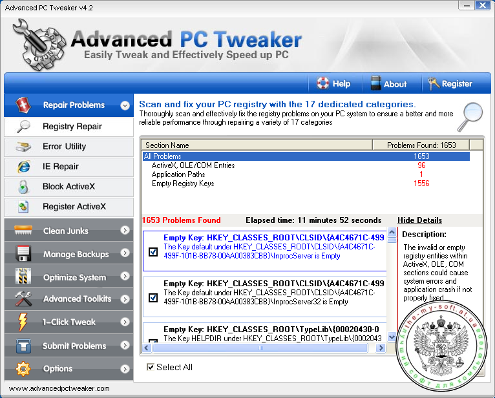The width and height of the screenshot is (495, 398).
Task: Click the About monitor icon
Action: [x=375, y=83]
